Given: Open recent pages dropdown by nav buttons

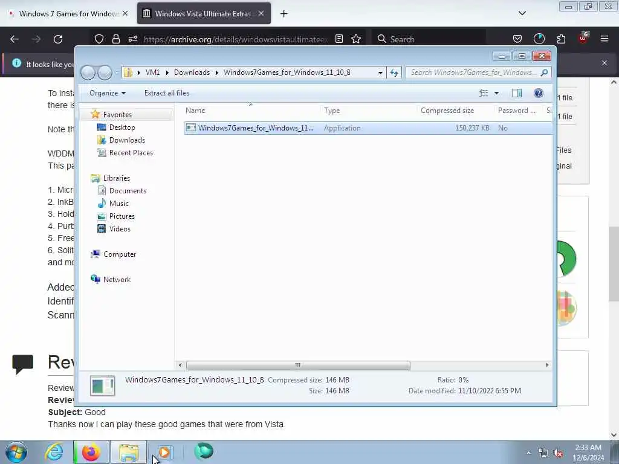Looking at the screenshot, I should (117, 72).
